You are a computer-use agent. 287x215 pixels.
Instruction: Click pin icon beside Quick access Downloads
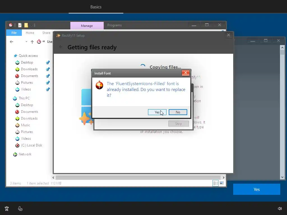coord(48,69)
